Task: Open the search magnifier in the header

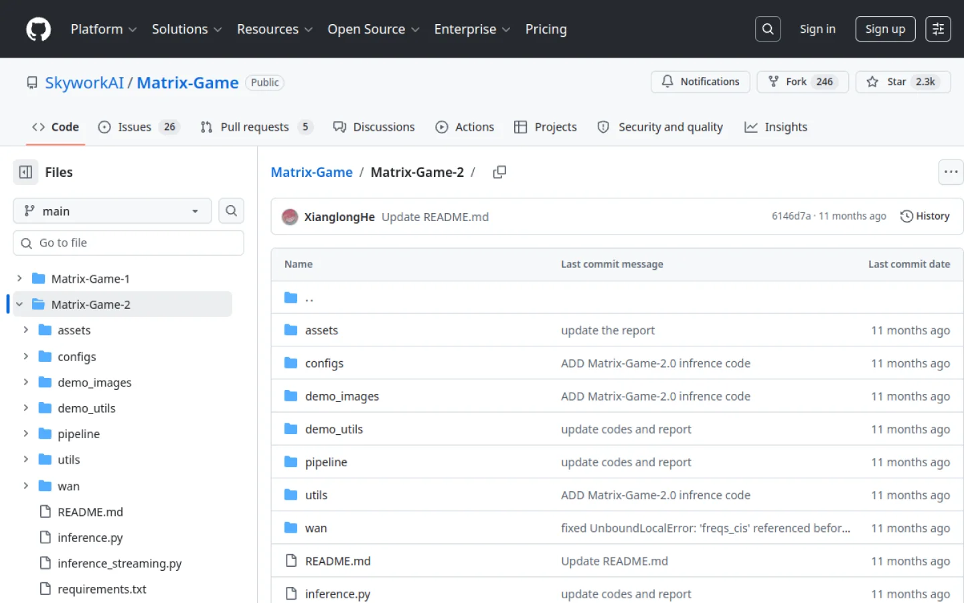Action: point(768,29)
